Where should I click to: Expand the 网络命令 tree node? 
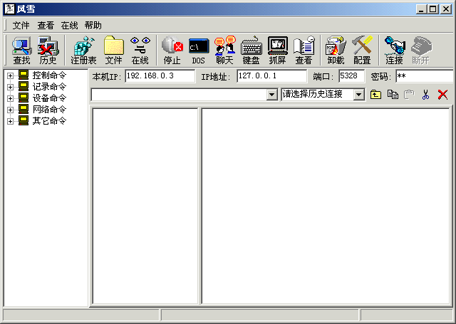[x=11, y=110]
